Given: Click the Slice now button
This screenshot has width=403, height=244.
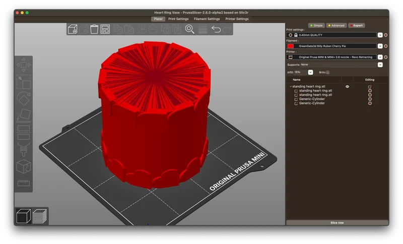Looking at the screenshot, I should point(337,223).
